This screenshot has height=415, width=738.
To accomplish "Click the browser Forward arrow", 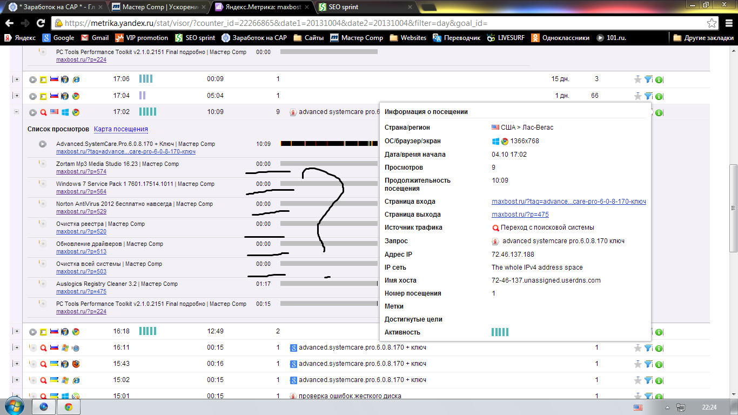I will [25, 23].
